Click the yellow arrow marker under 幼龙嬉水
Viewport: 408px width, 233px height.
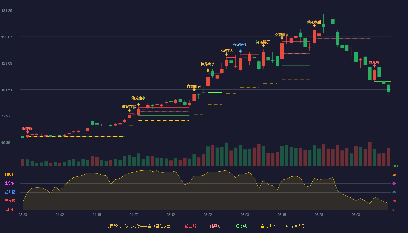(138, 104)
